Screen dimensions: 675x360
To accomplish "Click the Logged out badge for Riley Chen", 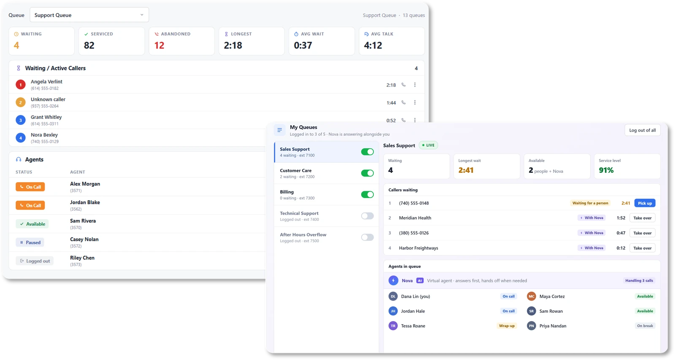I will (35, 261).
